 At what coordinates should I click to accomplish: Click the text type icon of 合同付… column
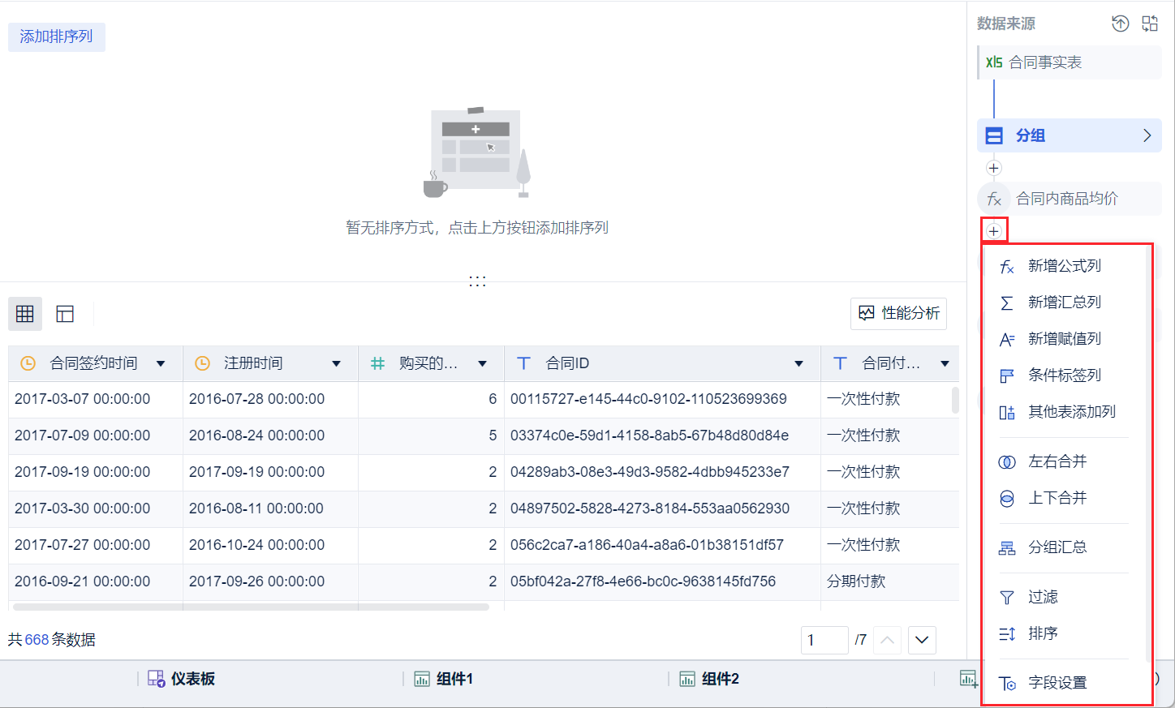(840, 363)
